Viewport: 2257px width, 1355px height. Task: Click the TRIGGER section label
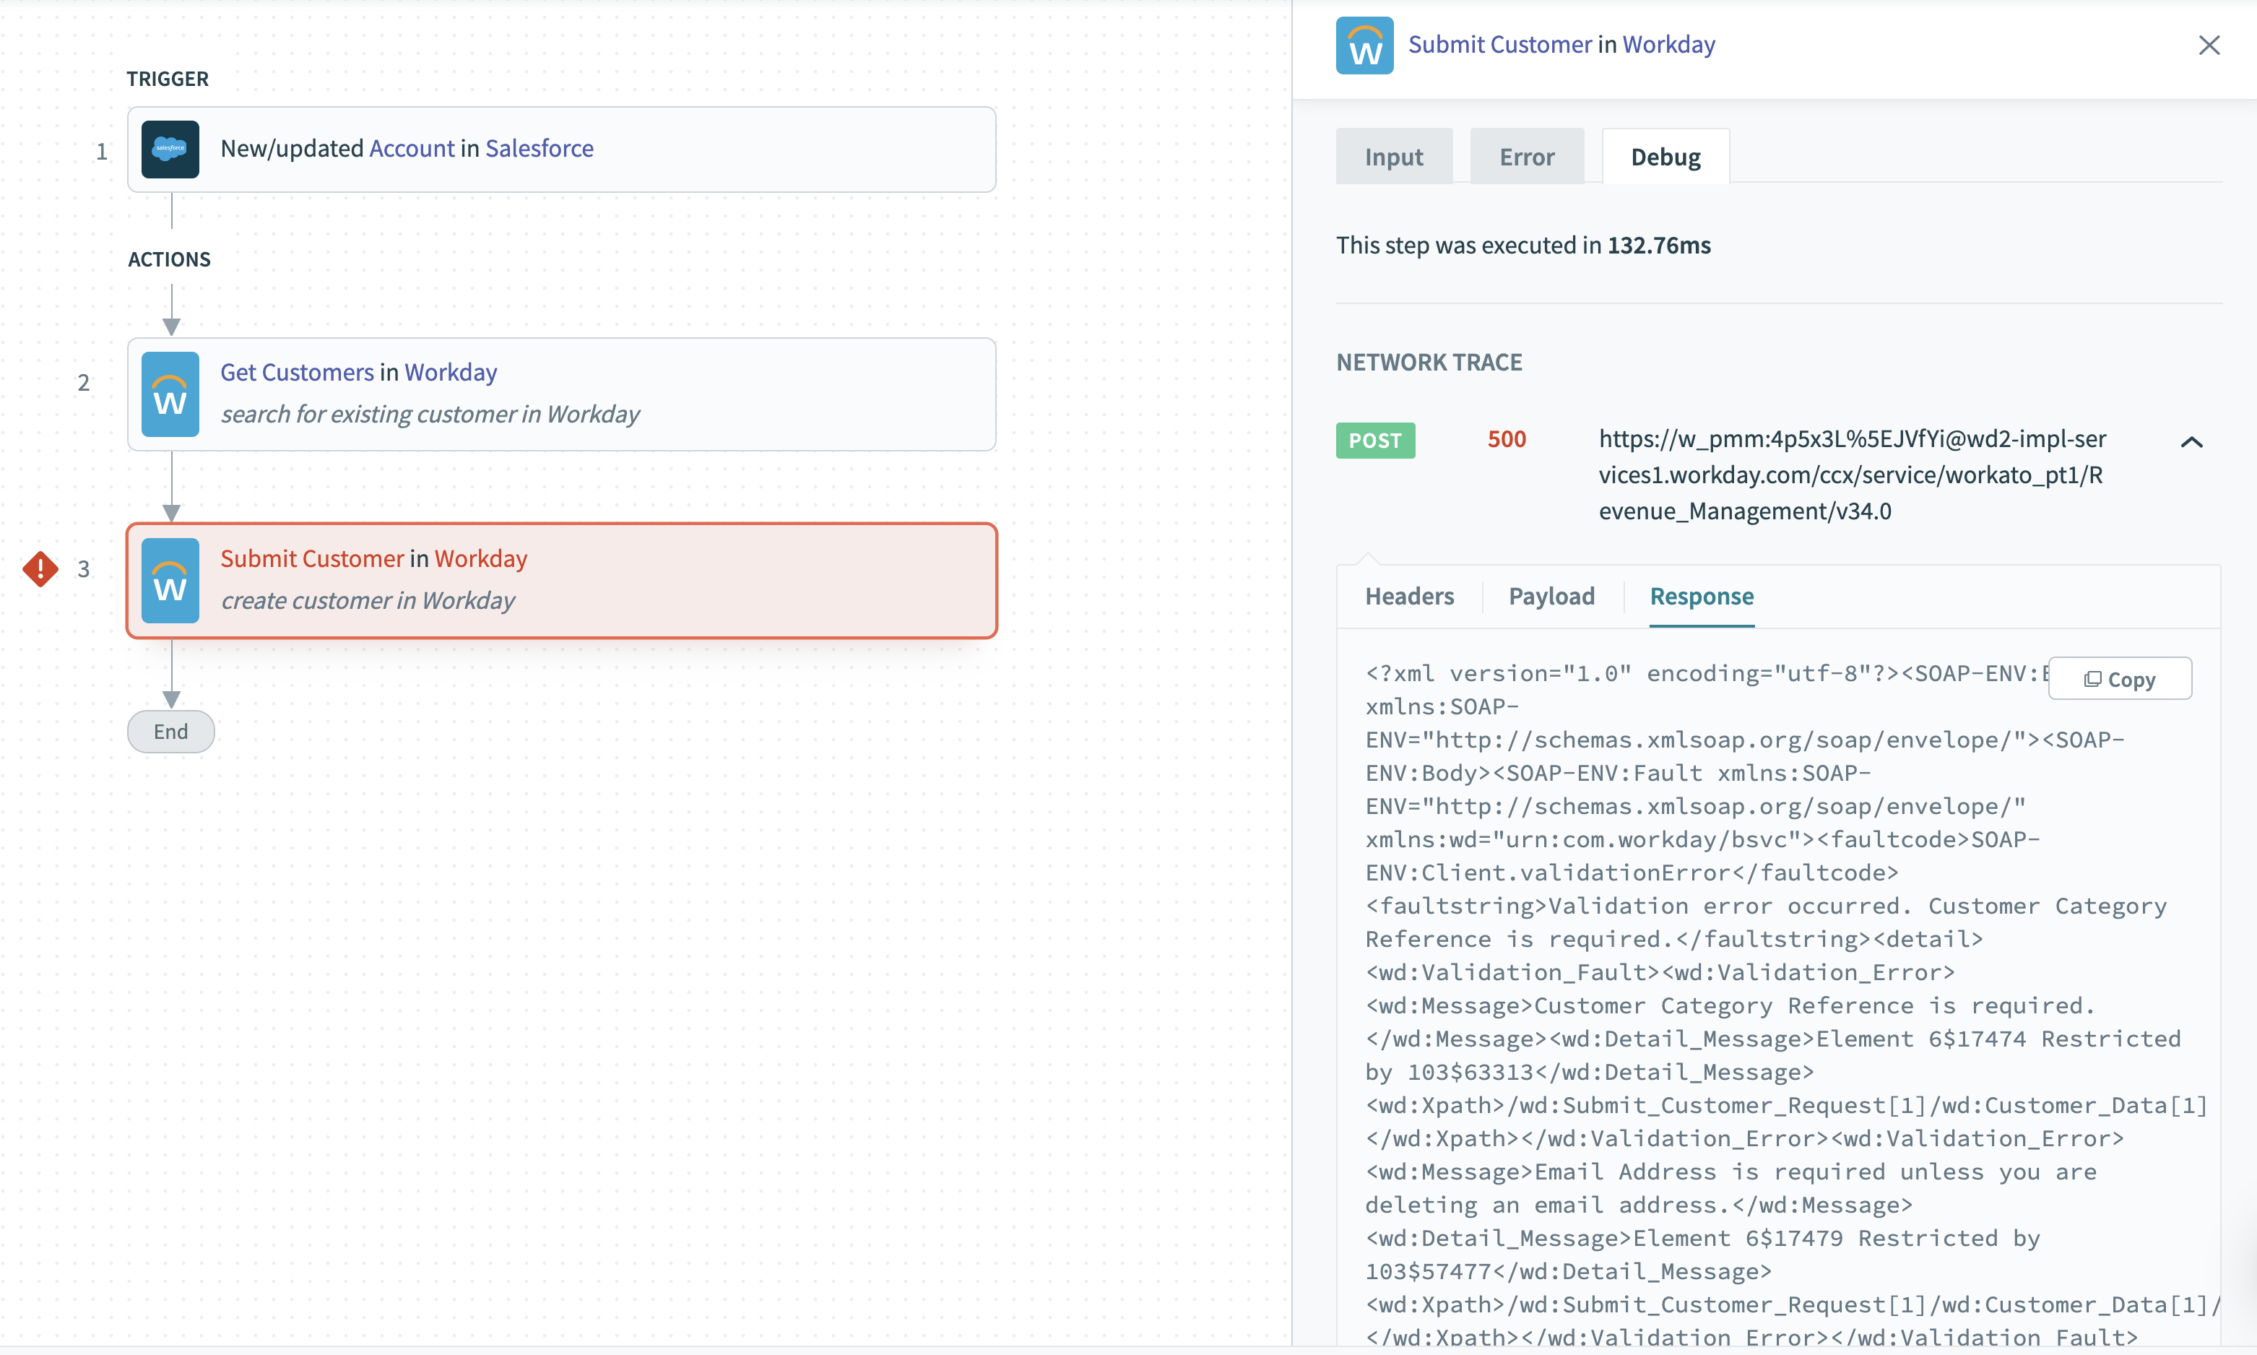(x=167, y=79)
